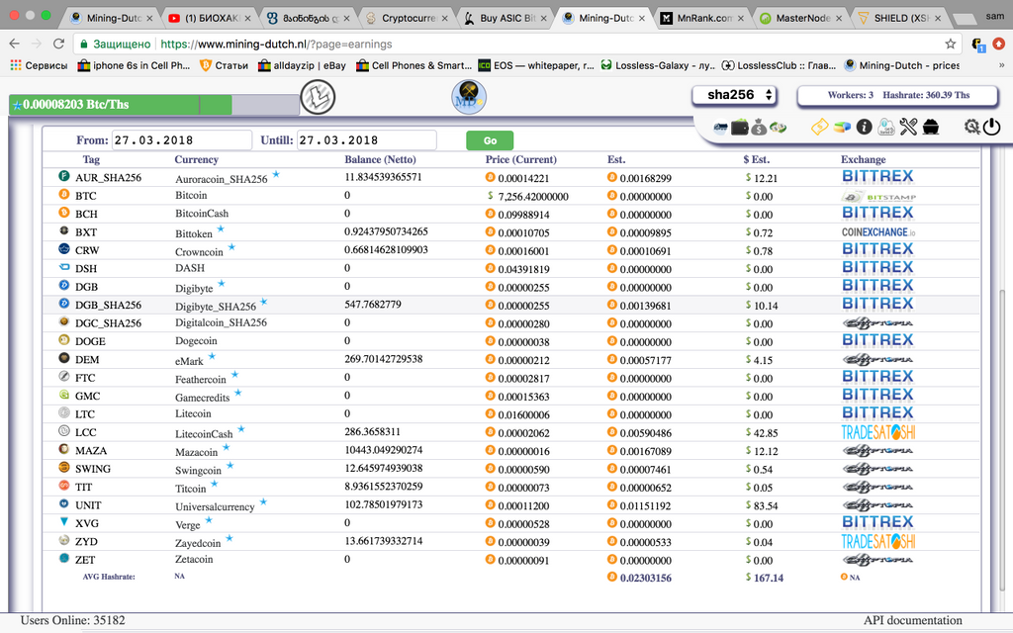Viewport: 1013px width, 633px height.
Task: Click the star next to LitecoinCash
Action: click(241, 429)
